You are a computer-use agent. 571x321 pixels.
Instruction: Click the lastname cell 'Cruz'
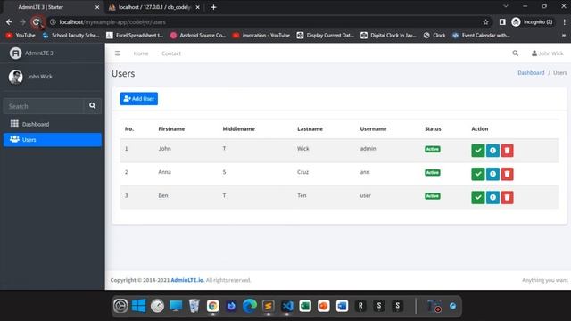pyautogui.click(x=302, y=172)
